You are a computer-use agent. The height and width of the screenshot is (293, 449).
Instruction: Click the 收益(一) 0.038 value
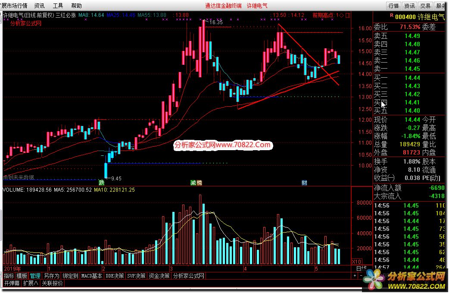click(x=412, y=178)
